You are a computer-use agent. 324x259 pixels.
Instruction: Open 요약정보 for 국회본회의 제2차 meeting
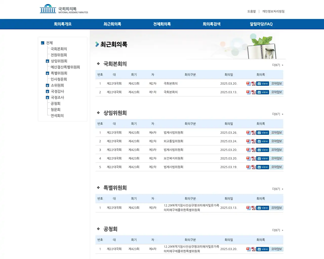(276, 83)
